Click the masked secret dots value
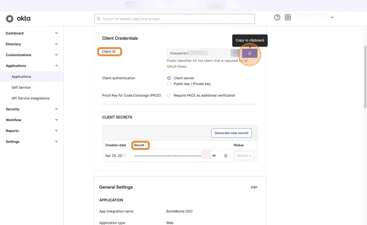Screen dimensions: 367x225 167,156
